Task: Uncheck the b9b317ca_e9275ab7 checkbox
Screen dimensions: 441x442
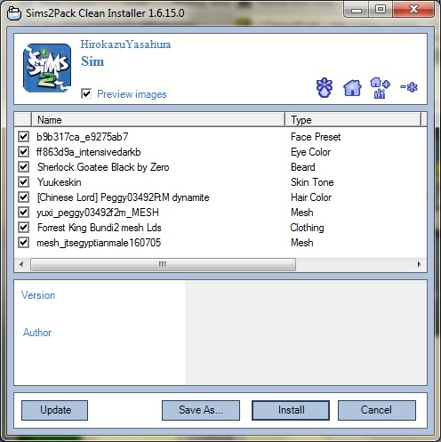Action: pos(23,137)
